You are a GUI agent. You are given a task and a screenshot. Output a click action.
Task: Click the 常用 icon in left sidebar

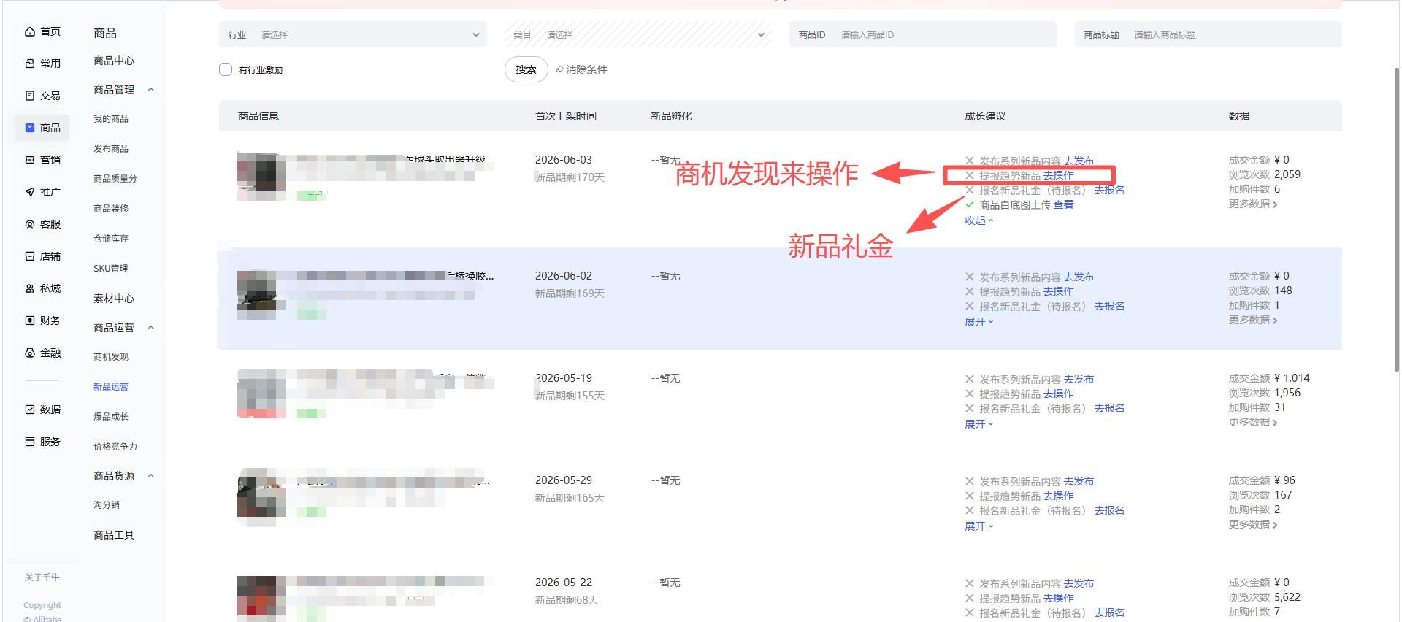[x=30, y=64]
